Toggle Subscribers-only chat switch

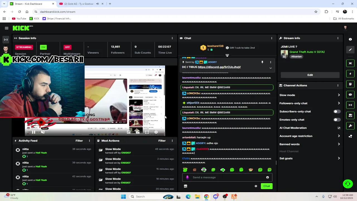click(337, 111)
